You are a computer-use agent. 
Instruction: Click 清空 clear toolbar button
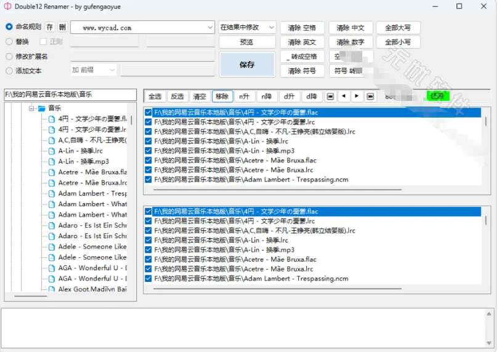pos(200,97)
